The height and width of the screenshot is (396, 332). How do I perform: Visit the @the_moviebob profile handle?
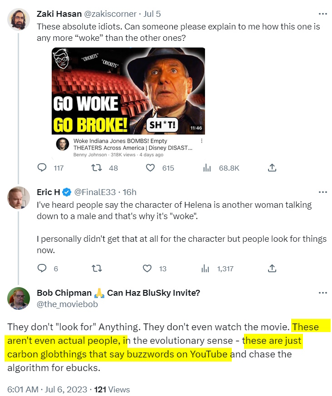click(x=67, y=304)
